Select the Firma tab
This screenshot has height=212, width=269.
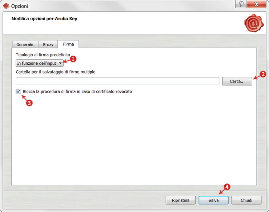pyautogui.click(x=68, y=44)
